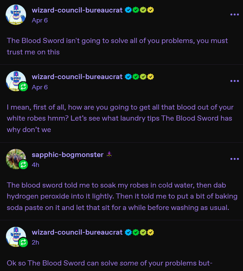
Task: Click wizard-council-bureaucrat avatar on the first post
Action: 16,15
